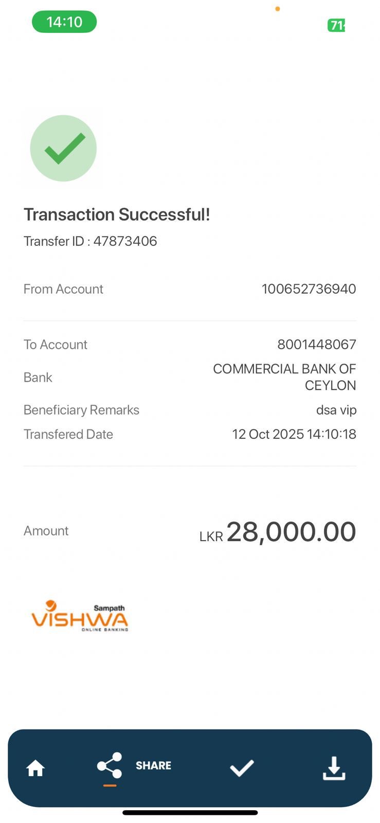Tap the green 14:10 time pill
This screenshot has width=380, height=823.
coord(64,22)
